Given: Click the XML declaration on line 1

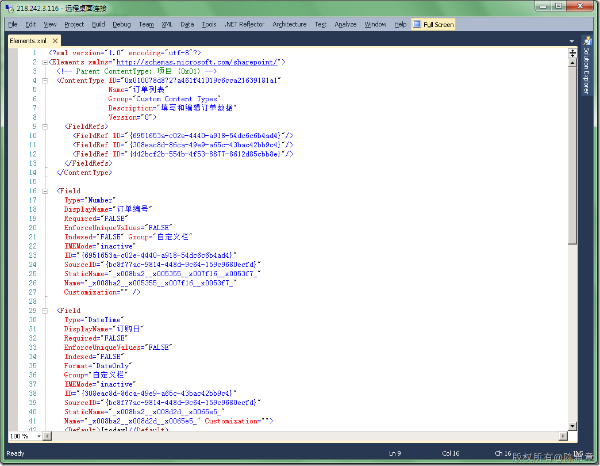Looking at the screenshot, I should pos(124,53).
